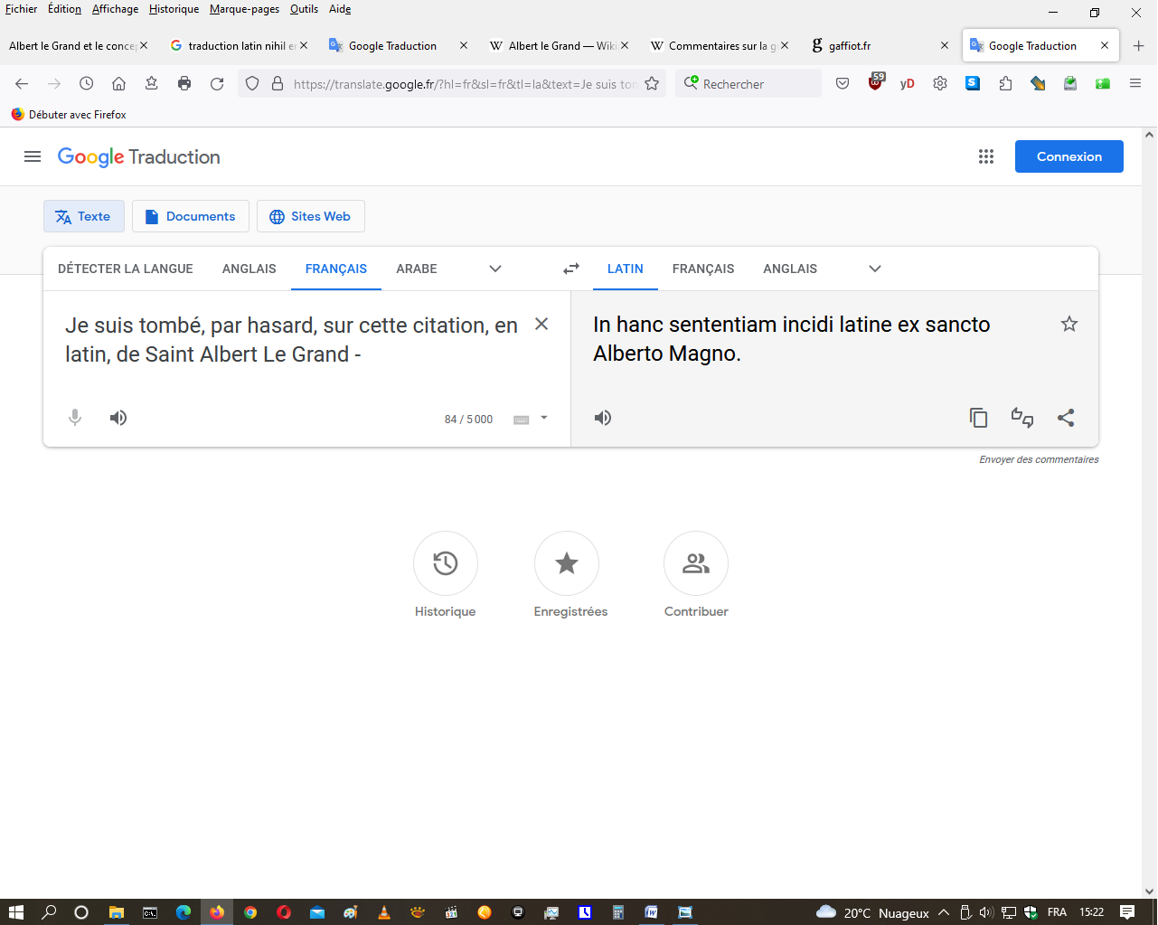Bookmark this page with the URL star

pyautogui.click(x=652, y=84)
